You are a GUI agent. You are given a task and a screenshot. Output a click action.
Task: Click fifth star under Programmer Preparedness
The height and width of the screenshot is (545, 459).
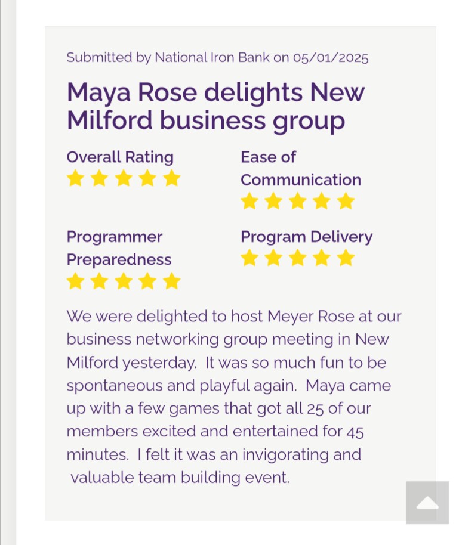coord(171,281)
